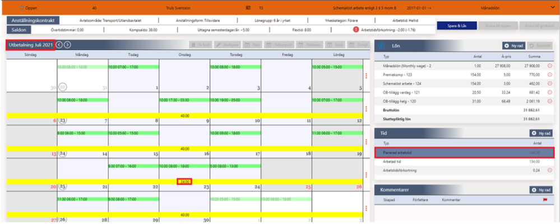Image resolution: width=560 pixels, height=224 pixels.
Task: Open the Lön panel circle icon
Action: [x=381, y=46]
